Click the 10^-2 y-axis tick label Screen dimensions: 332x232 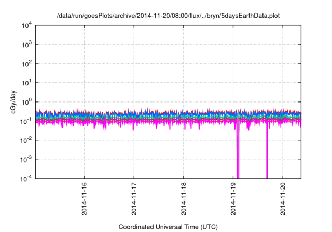(26, 140)
